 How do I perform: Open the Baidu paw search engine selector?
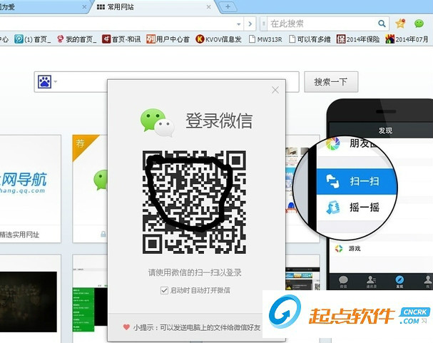[x=47, y=82]
